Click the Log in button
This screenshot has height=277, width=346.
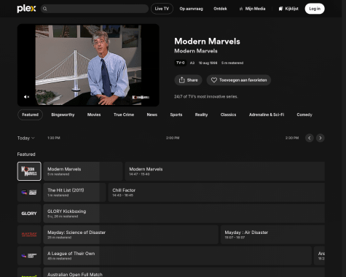click(315, 9)
